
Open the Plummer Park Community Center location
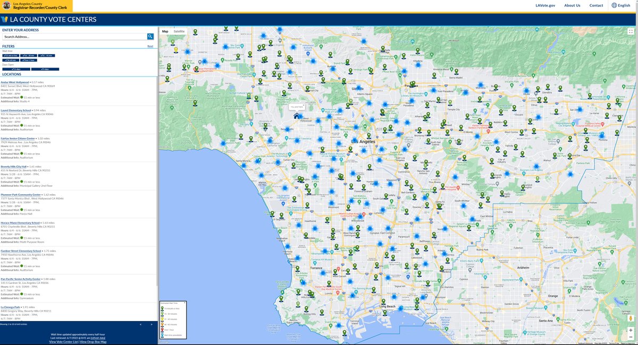[x=21, y=195]
